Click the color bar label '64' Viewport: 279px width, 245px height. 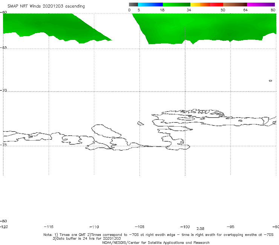[x=245, y=10]
